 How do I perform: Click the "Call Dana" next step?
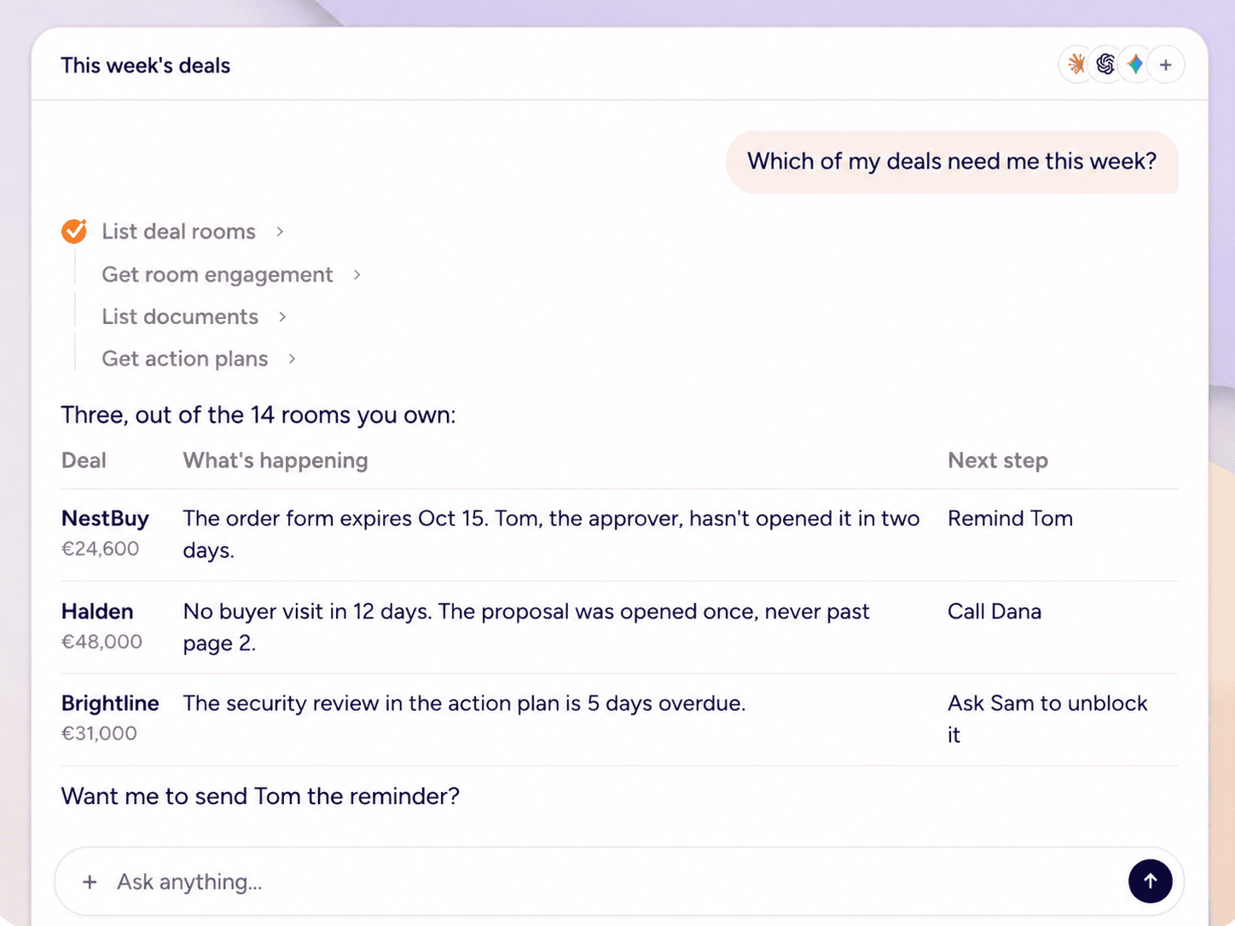pos(994,611)
